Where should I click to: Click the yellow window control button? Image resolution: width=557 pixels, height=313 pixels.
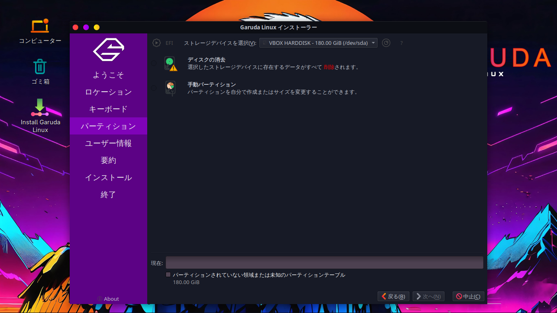point(97,27)
